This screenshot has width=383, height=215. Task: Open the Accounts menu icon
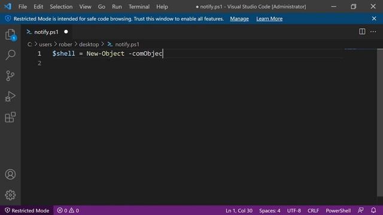point(10,174)
